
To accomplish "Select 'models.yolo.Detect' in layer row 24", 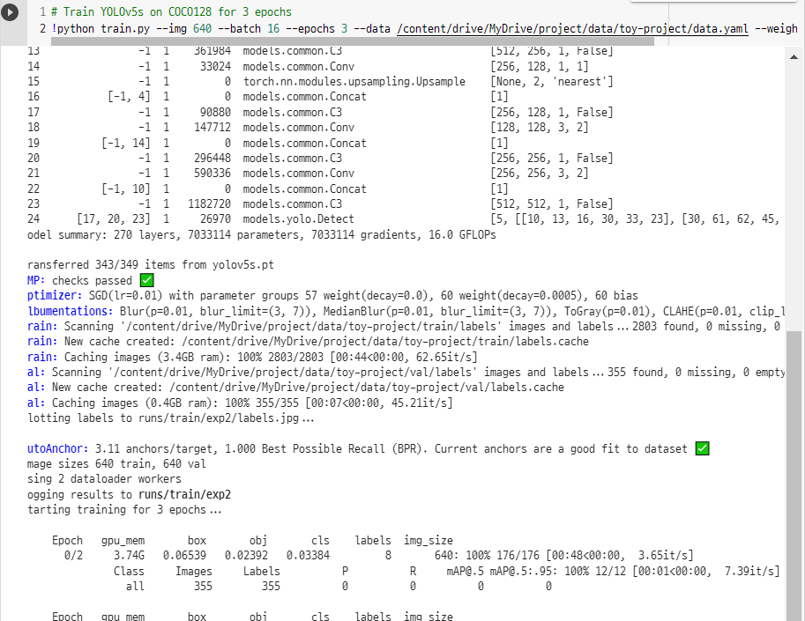I will click(298, 219).
